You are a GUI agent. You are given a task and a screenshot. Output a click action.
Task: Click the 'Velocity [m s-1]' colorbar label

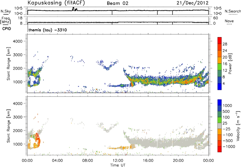[x=238, y=126]
